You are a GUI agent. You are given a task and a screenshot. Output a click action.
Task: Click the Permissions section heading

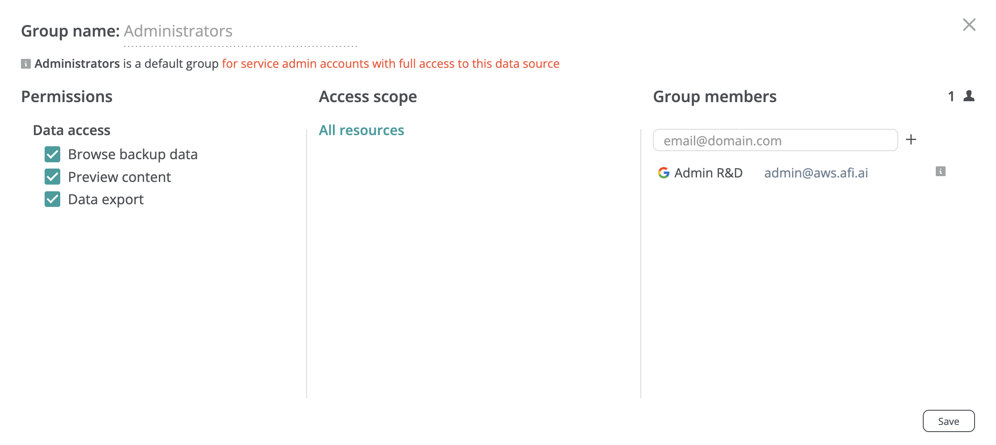[67, 97]
